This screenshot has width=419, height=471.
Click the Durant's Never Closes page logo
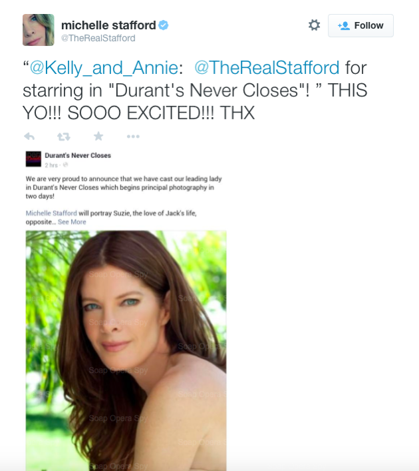click(x=33, y=159)
